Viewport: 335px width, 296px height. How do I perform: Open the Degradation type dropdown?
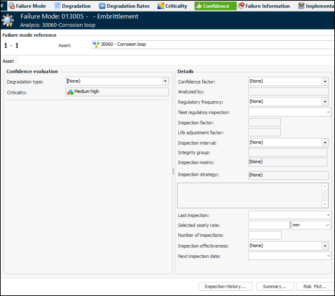click(165, 81)
